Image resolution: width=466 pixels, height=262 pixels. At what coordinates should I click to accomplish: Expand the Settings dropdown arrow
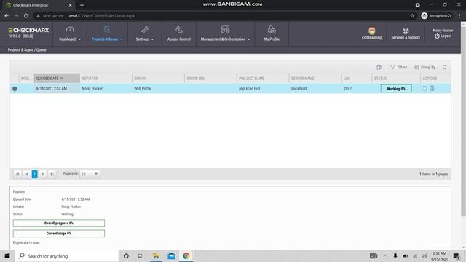pyautogui.click(x=152, y=39)
